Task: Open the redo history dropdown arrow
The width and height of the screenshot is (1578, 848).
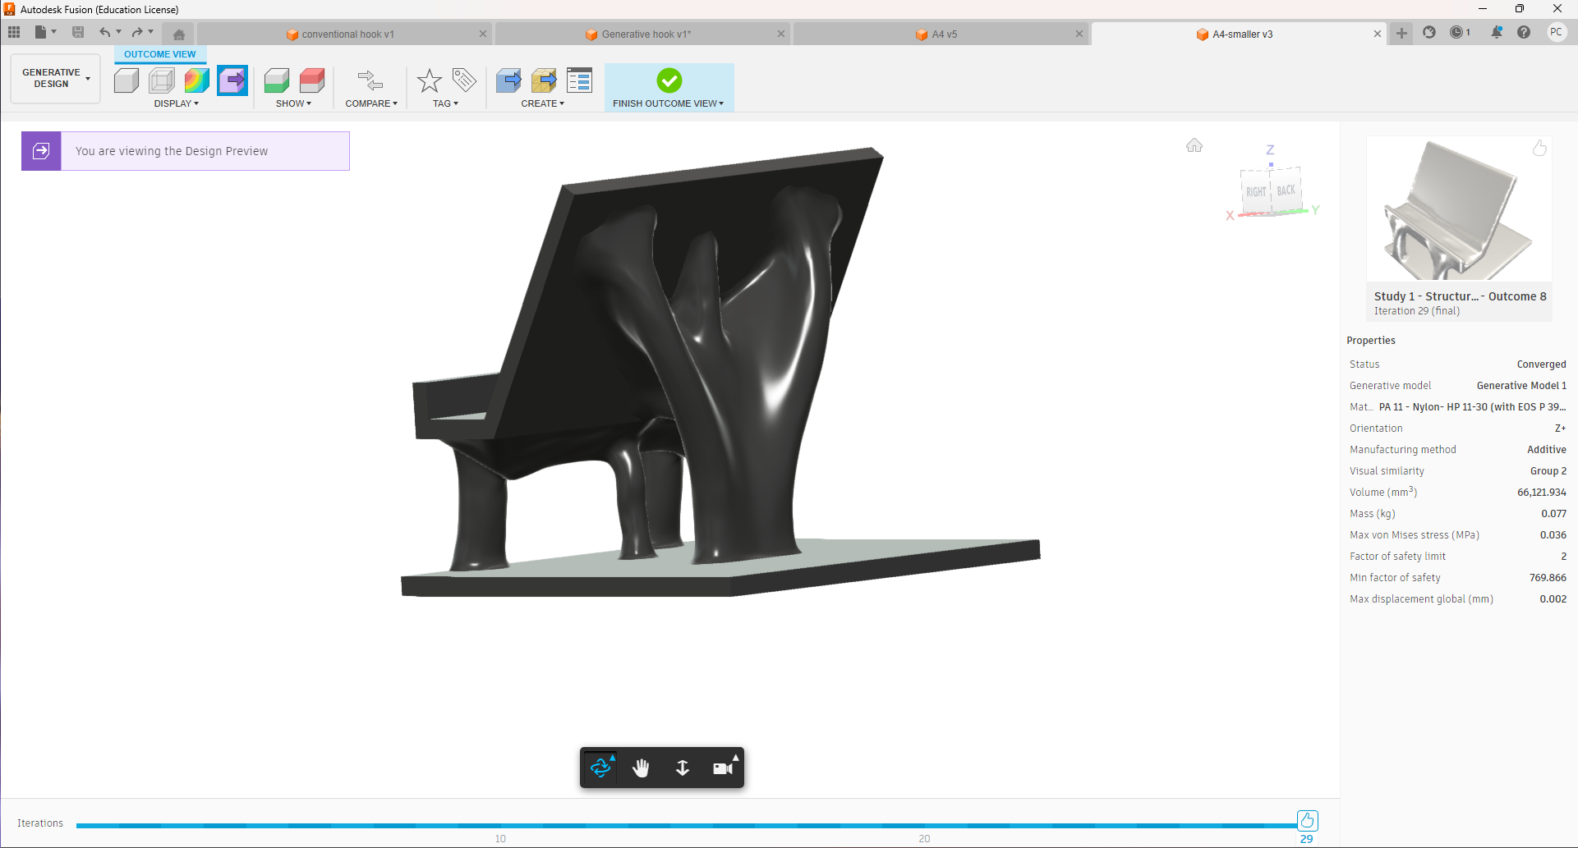Action: click(x=151, y=32)
